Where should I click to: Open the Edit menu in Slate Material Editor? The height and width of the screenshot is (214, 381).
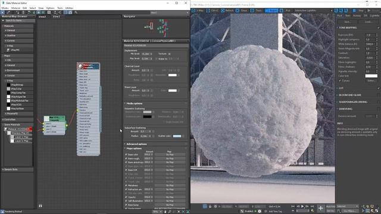(x=25, y=8)
